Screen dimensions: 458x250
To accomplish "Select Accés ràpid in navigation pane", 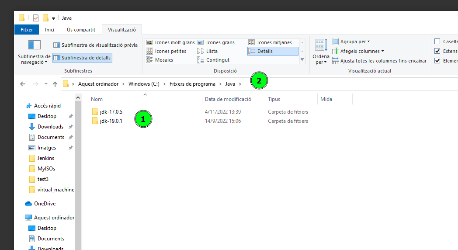I will click(x=43, y=106).
